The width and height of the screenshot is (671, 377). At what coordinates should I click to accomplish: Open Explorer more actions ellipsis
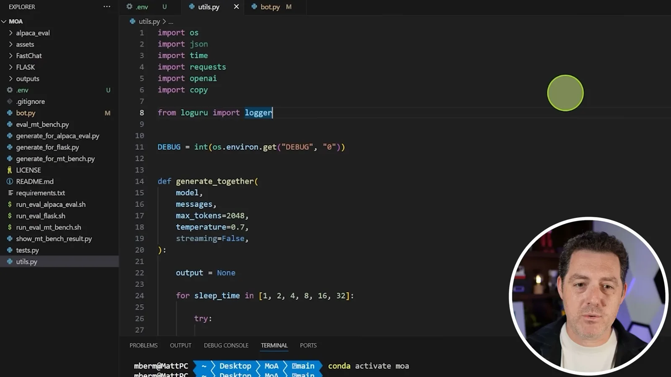(107, 7)
